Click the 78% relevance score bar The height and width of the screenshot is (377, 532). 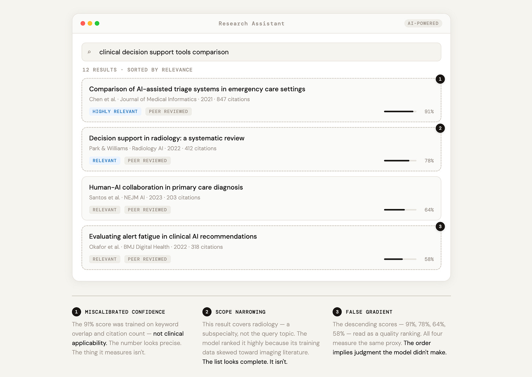click(400, 161)
